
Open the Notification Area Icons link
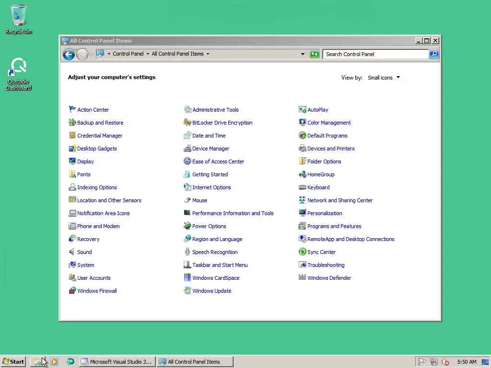coord(104,213)
